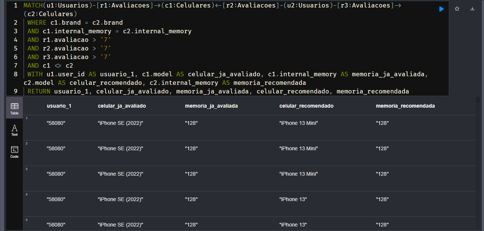The image size is (484, 231).
Task: Save query as favorite with star icon
Action: [x=457, y=9]
